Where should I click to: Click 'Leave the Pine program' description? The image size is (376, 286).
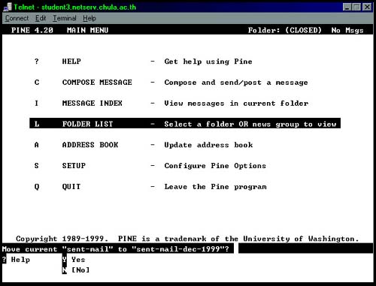(215, 187)
